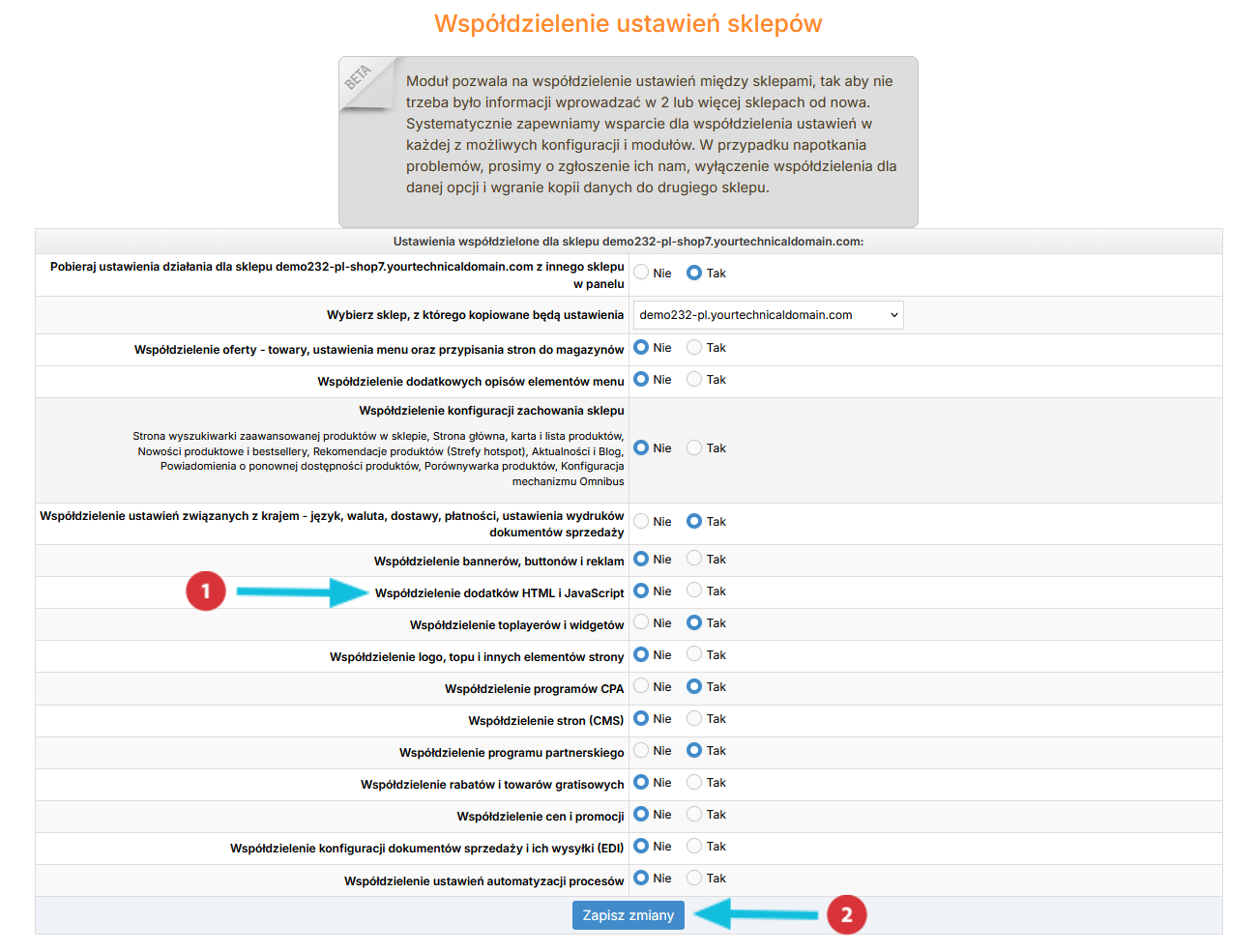Image resolution: width=1258 pixels, height=951 pixels.
Task: Click the Wybierz sklep, z którego kopiowane label
Action: coord(475,315)
